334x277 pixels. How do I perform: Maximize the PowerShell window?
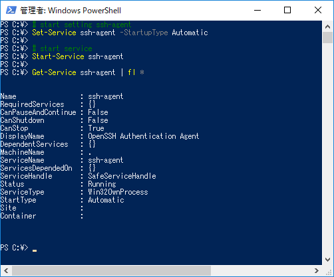click(287, 10)
